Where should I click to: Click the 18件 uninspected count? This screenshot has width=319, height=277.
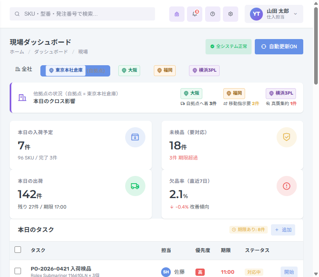coord(178,146)
